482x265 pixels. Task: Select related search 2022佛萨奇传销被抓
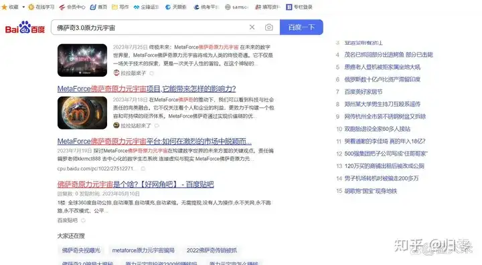(212, 250)
